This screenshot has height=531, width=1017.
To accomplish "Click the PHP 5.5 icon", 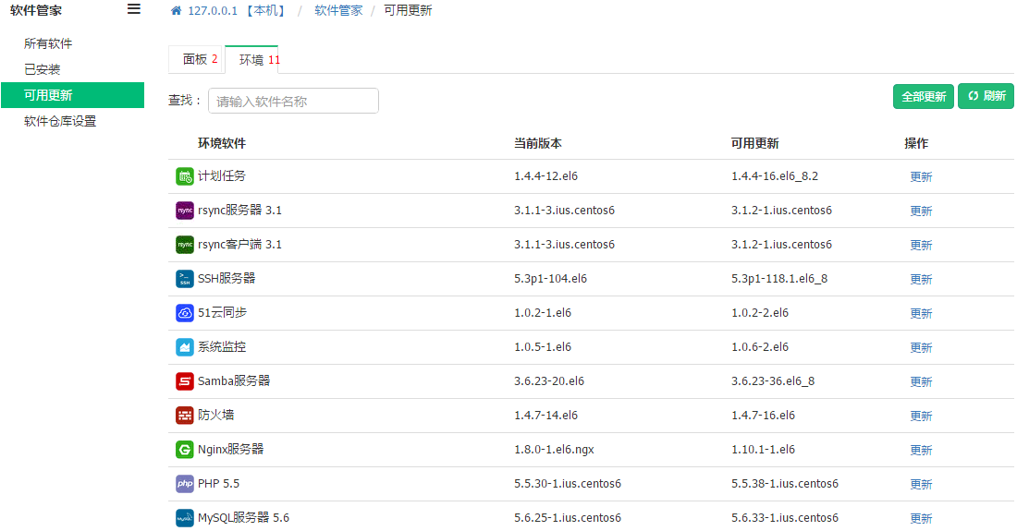I will tap(185, 484).
